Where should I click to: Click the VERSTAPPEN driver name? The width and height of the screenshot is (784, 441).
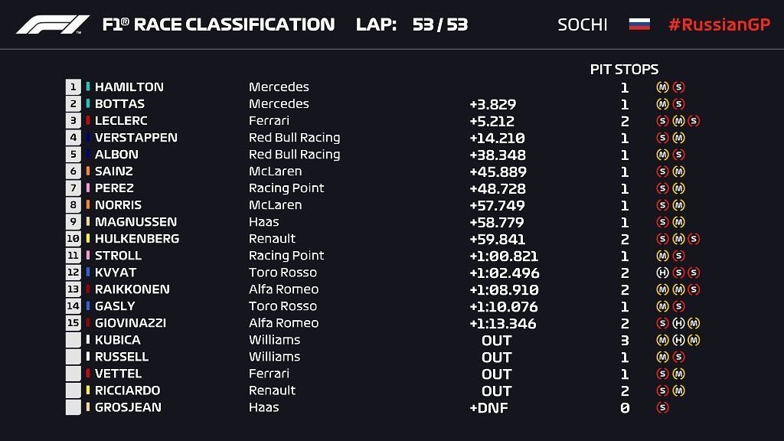click(x=136, y=138)
